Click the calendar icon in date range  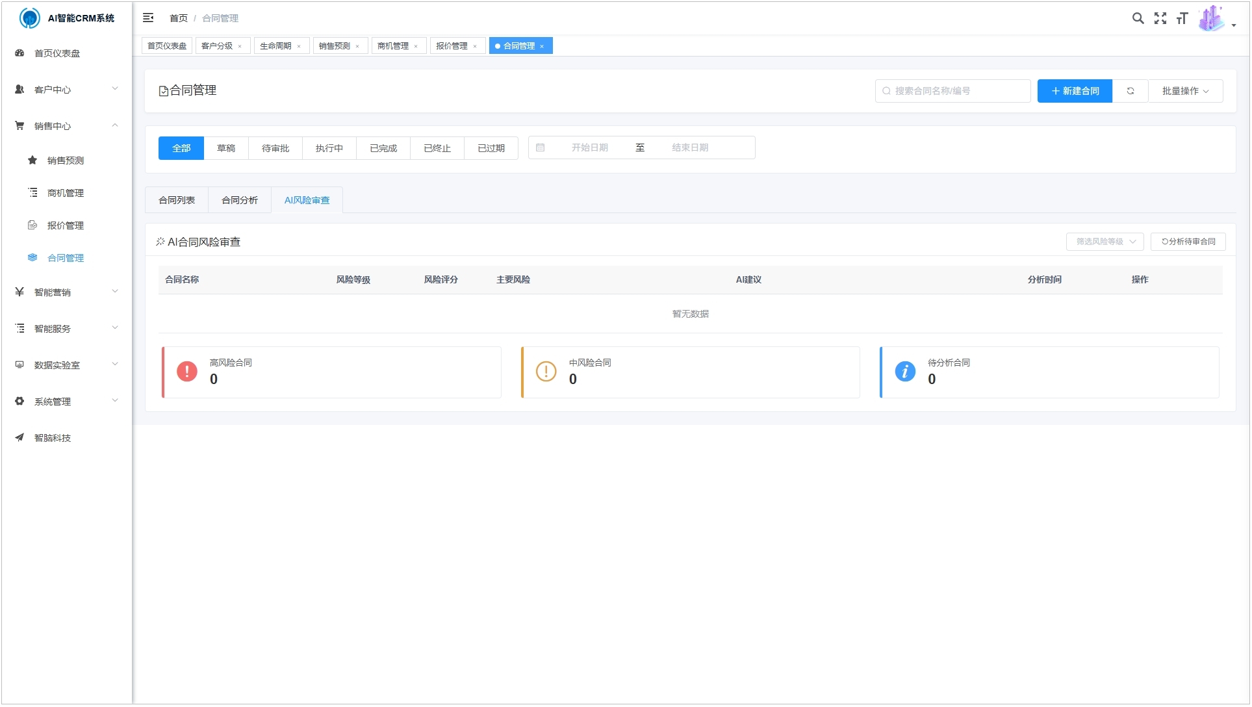[x=540, y=148]
